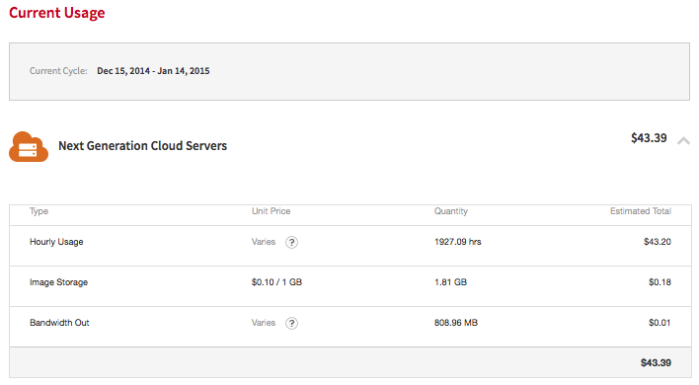
Task: Select the Hourly Usage row label
Action: tap(56, 242)
